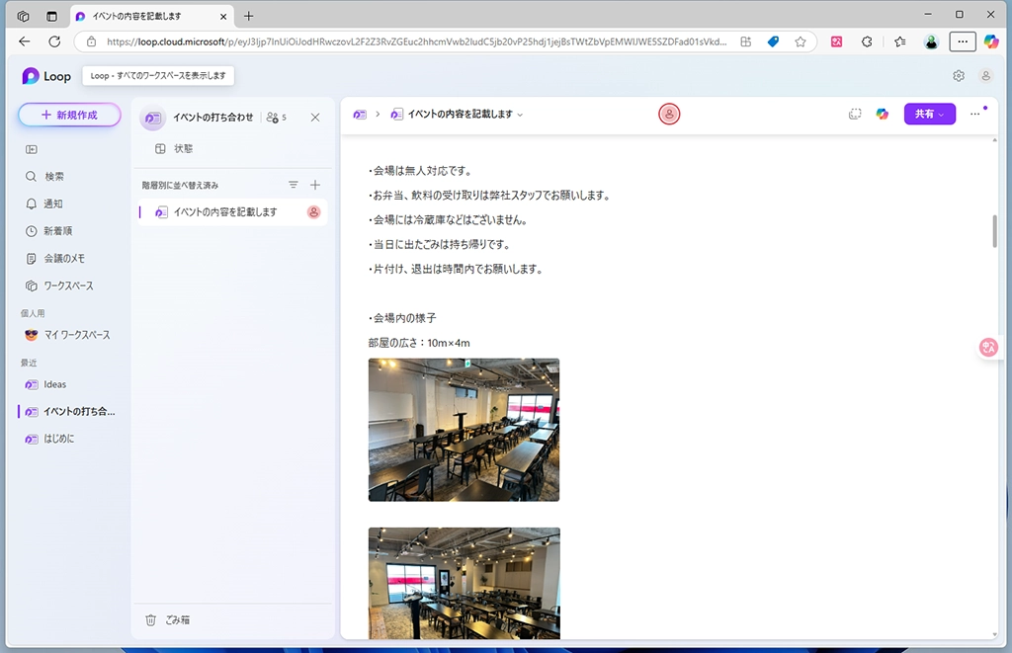Click the collaborator avatar in page header

click(669, 115)
